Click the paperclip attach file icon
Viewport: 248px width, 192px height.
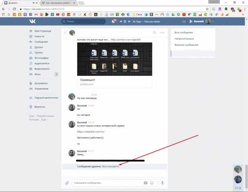click(x=67, y=183)
